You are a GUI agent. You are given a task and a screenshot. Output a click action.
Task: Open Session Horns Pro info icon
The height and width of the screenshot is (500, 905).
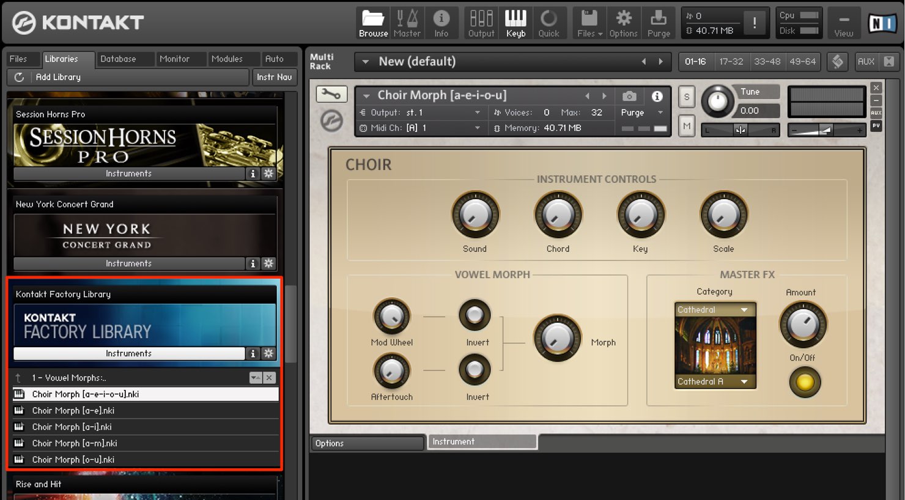[253, 174]
